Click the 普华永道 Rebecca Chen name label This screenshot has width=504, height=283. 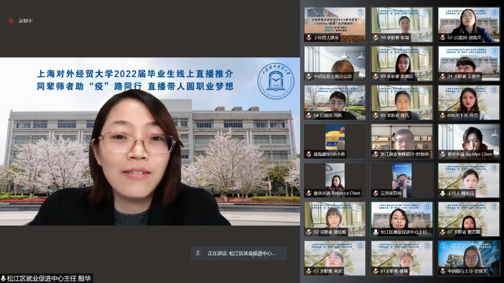pos(337,193)
